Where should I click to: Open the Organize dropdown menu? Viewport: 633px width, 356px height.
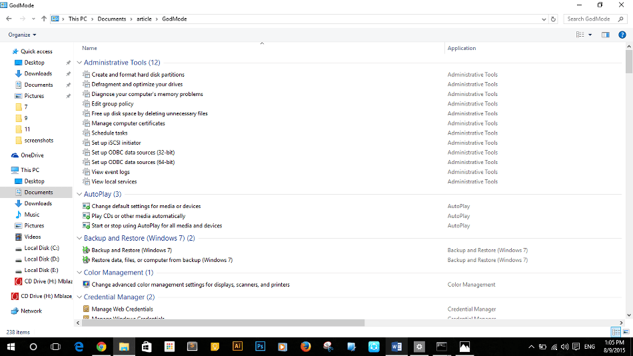(23, 35)
